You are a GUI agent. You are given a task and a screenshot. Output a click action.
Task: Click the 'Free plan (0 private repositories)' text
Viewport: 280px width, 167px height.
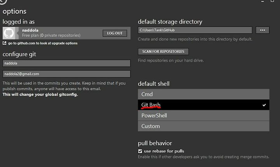(51, 35)
